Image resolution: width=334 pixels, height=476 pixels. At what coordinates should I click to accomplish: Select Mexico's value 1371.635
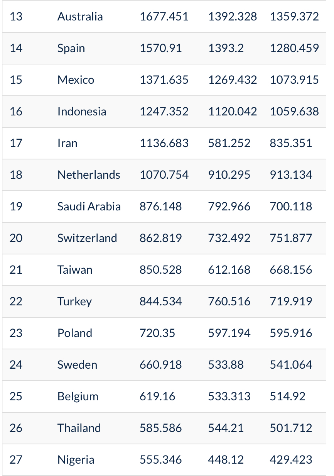tap(164, 80)
